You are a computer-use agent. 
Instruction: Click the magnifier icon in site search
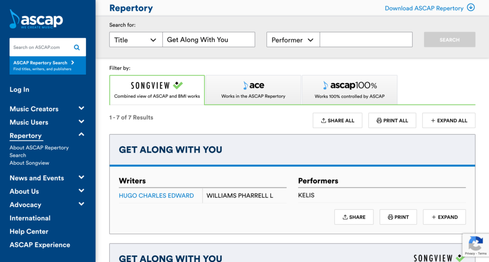coord(76,47)
